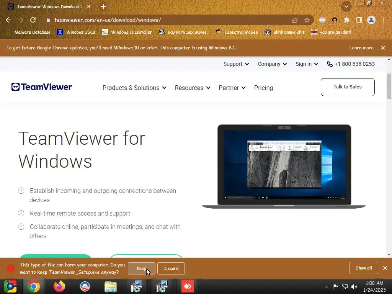Image resolution: width=392 pixels, height=294 pixels.
Task: Open Chrome's three-dot menu
Action: click(384, 20)
